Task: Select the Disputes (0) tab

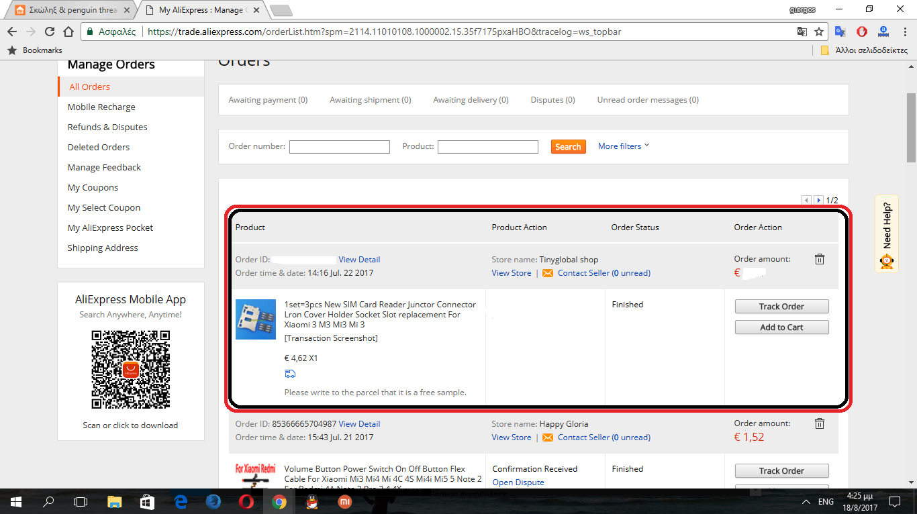Action: pyautogui.click(x=552, y=100)
